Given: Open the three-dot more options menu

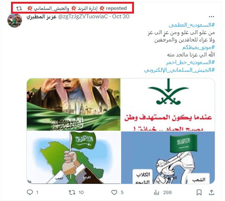Looking at the screenshot, I should coord(211,17).
